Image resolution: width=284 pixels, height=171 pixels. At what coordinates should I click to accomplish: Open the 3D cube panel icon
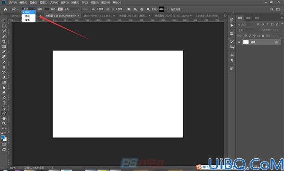click(232, 68)
